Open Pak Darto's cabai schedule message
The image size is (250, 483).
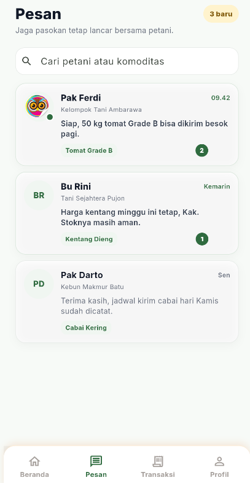click(x=139, y=306)
